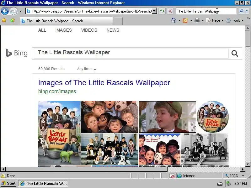
Task: Switch to Bing VIDEOS tab
Action: coord(89,30)
